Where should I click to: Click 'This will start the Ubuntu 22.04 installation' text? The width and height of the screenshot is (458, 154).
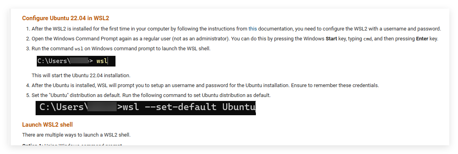pos(81,76)
